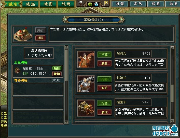This screenshot has width=180, height=138.
Task: Click the hammer build icon in top bar
Action: pyautogui.click(x=81, y=3)
